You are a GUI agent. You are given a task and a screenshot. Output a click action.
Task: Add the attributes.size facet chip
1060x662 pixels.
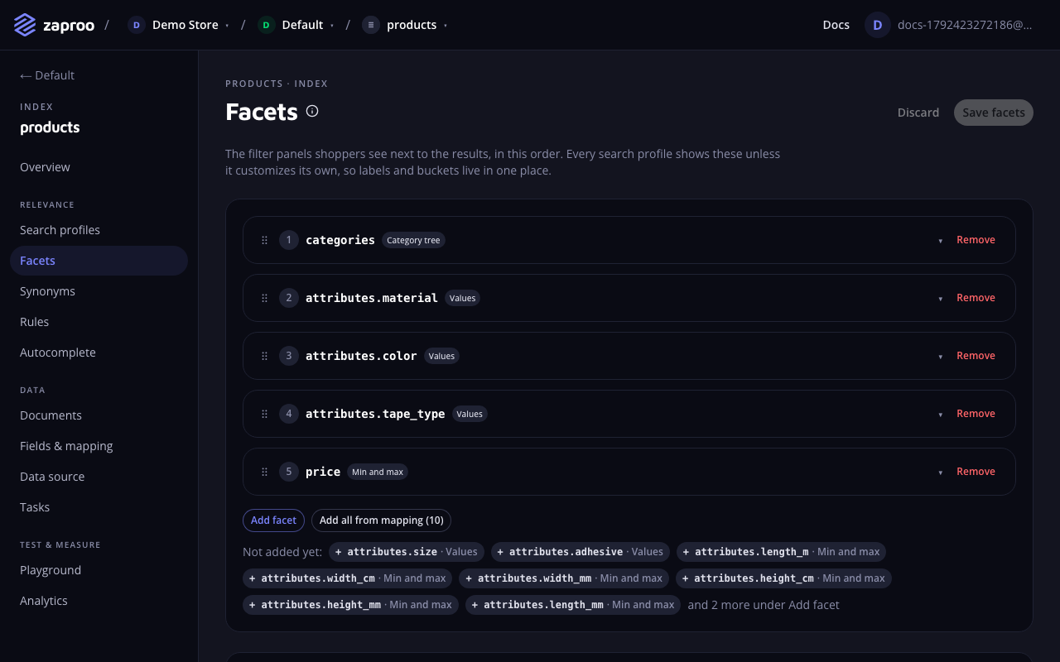click(x=407, y=552)
